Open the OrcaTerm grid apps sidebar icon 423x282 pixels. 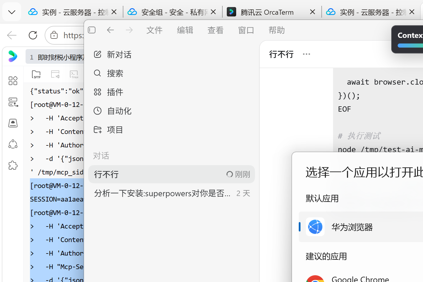tap(13, 81)
